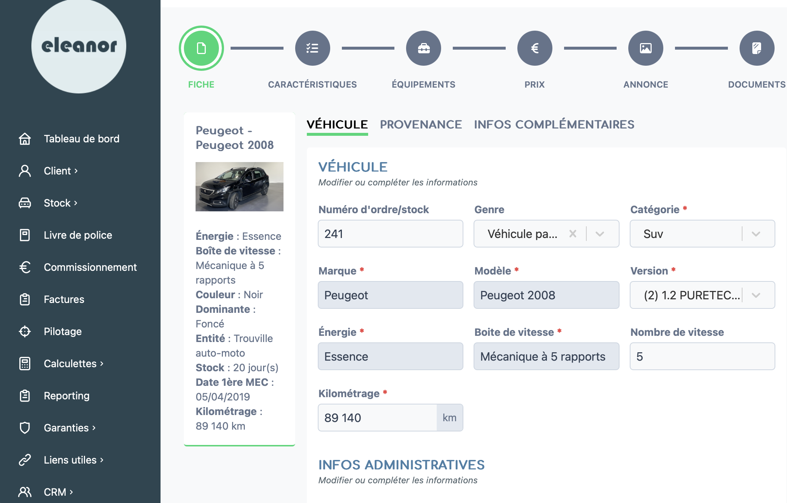Clear the Genre selection with the X
This screenshot has width=787, height=503.
(573, 234)
